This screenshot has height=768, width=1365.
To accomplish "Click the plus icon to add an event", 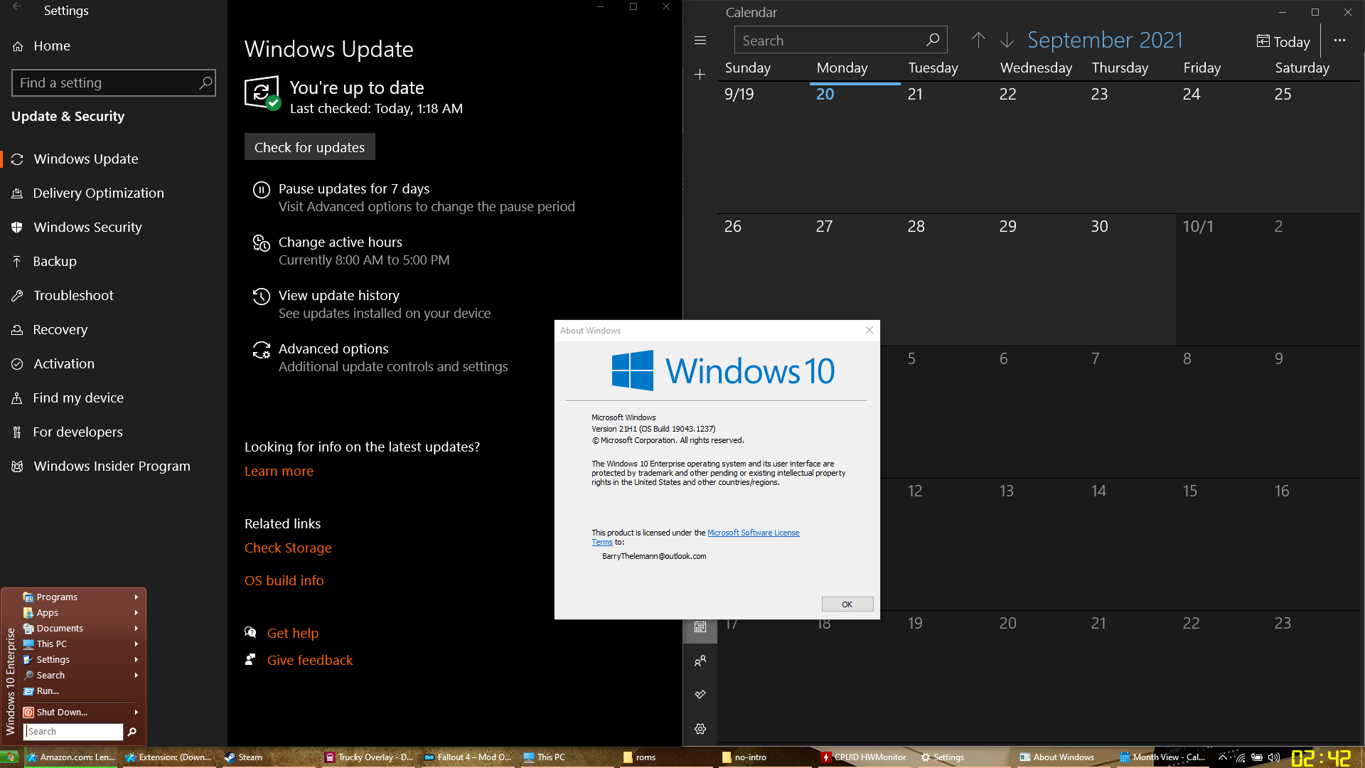I will click(700, 75).
